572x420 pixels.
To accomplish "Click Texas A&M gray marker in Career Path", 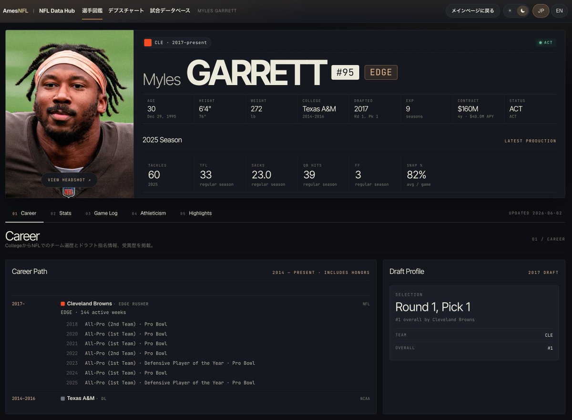I will point(62,399).
